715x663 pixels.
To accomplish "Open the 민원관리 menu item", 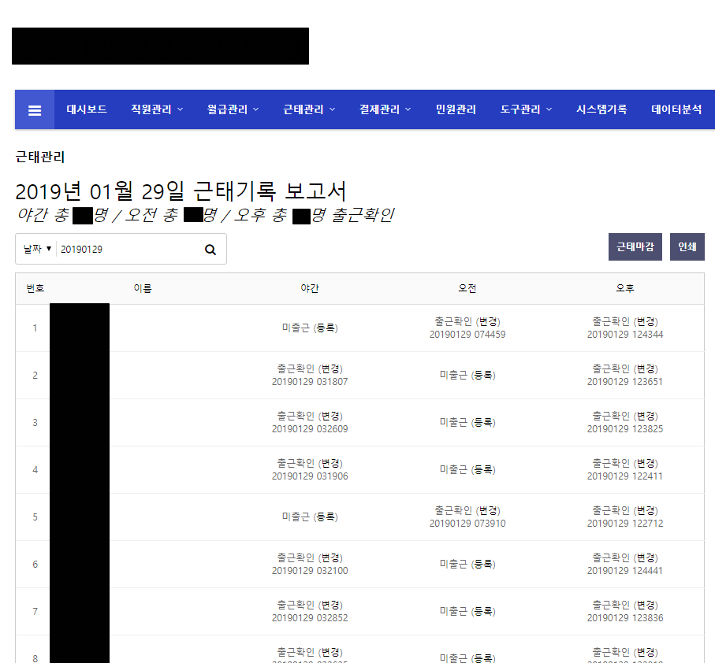I will point(457,109).
